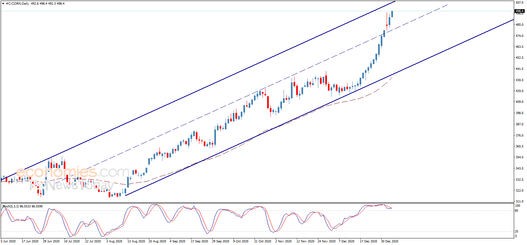Click the 30 Dec 2020 date label
This screenshot has height=245, width=527.
click(390, 241)
